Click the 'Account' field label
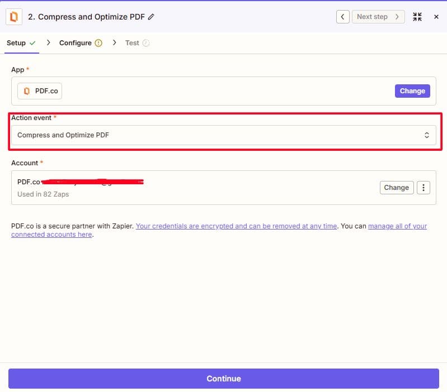 (x=25, y=163)
